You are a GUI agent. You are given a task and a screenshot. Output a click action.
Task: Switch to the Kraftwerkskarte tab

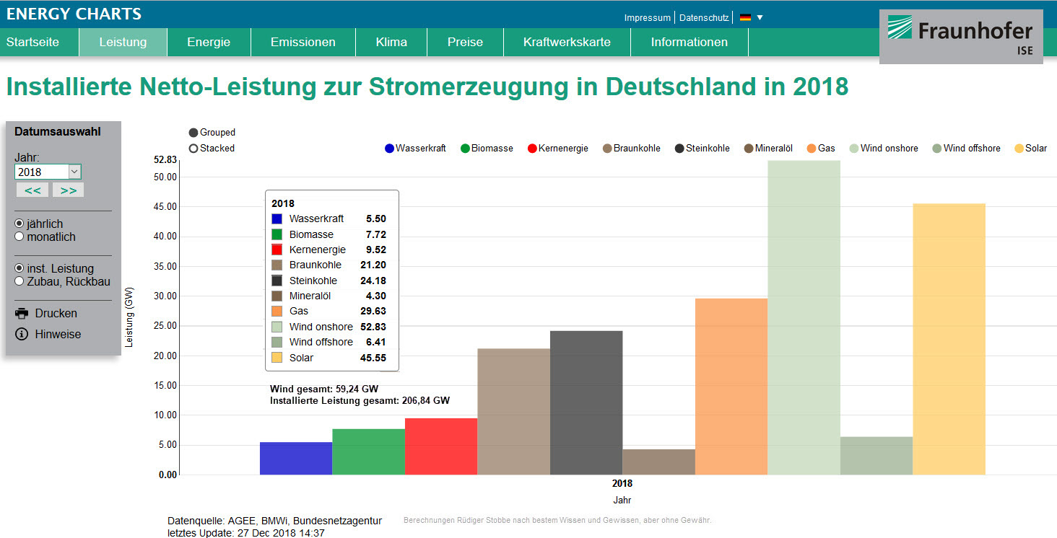(x=567, y=42)
